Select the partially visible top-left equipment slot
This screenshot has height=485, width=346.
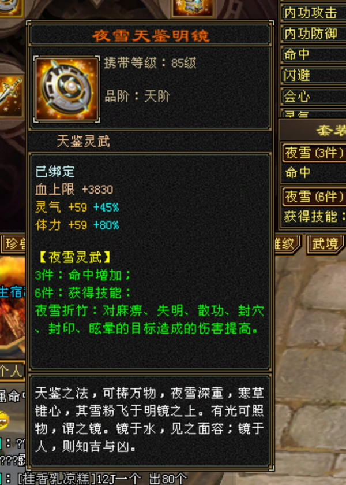coord(10,7)
